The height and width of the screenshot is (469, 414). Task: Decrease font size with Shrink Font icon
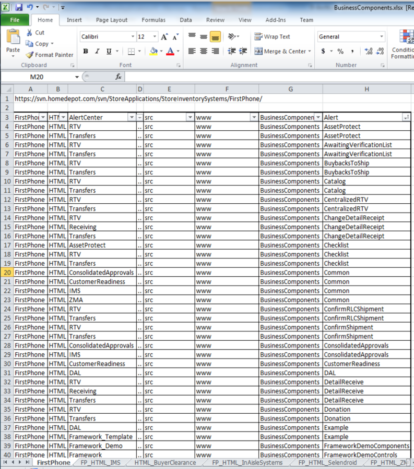[175, 37]
